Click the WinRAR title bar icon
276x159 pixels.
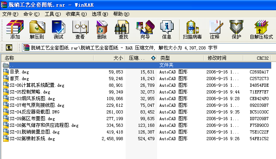coord(4,5)
